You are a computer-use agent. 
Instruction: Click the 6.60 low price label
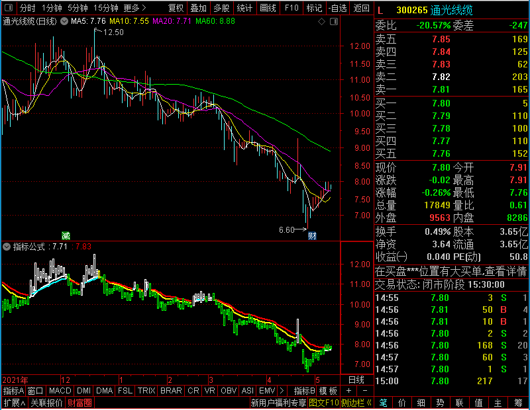point(287,230)
